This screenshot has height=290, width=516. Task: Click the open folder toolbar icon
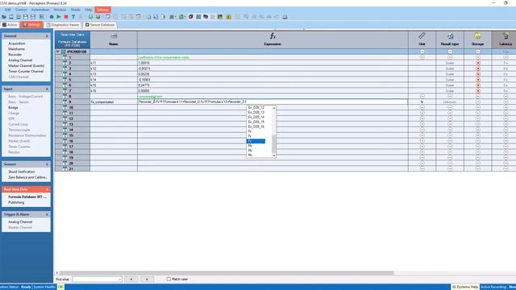4,17
